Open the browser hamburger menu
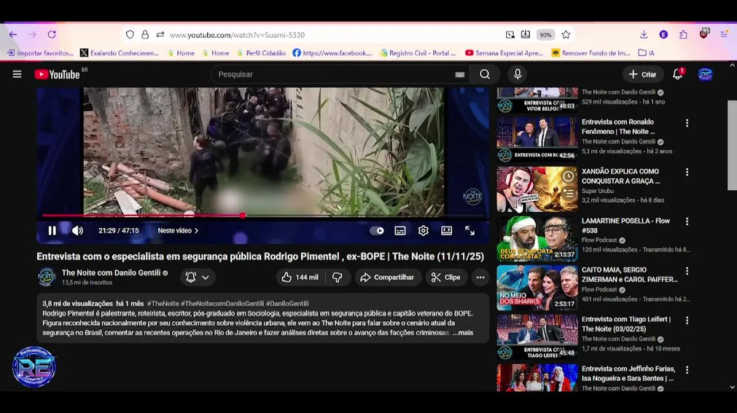Viewport: 737px width, 413px height. 724,35
